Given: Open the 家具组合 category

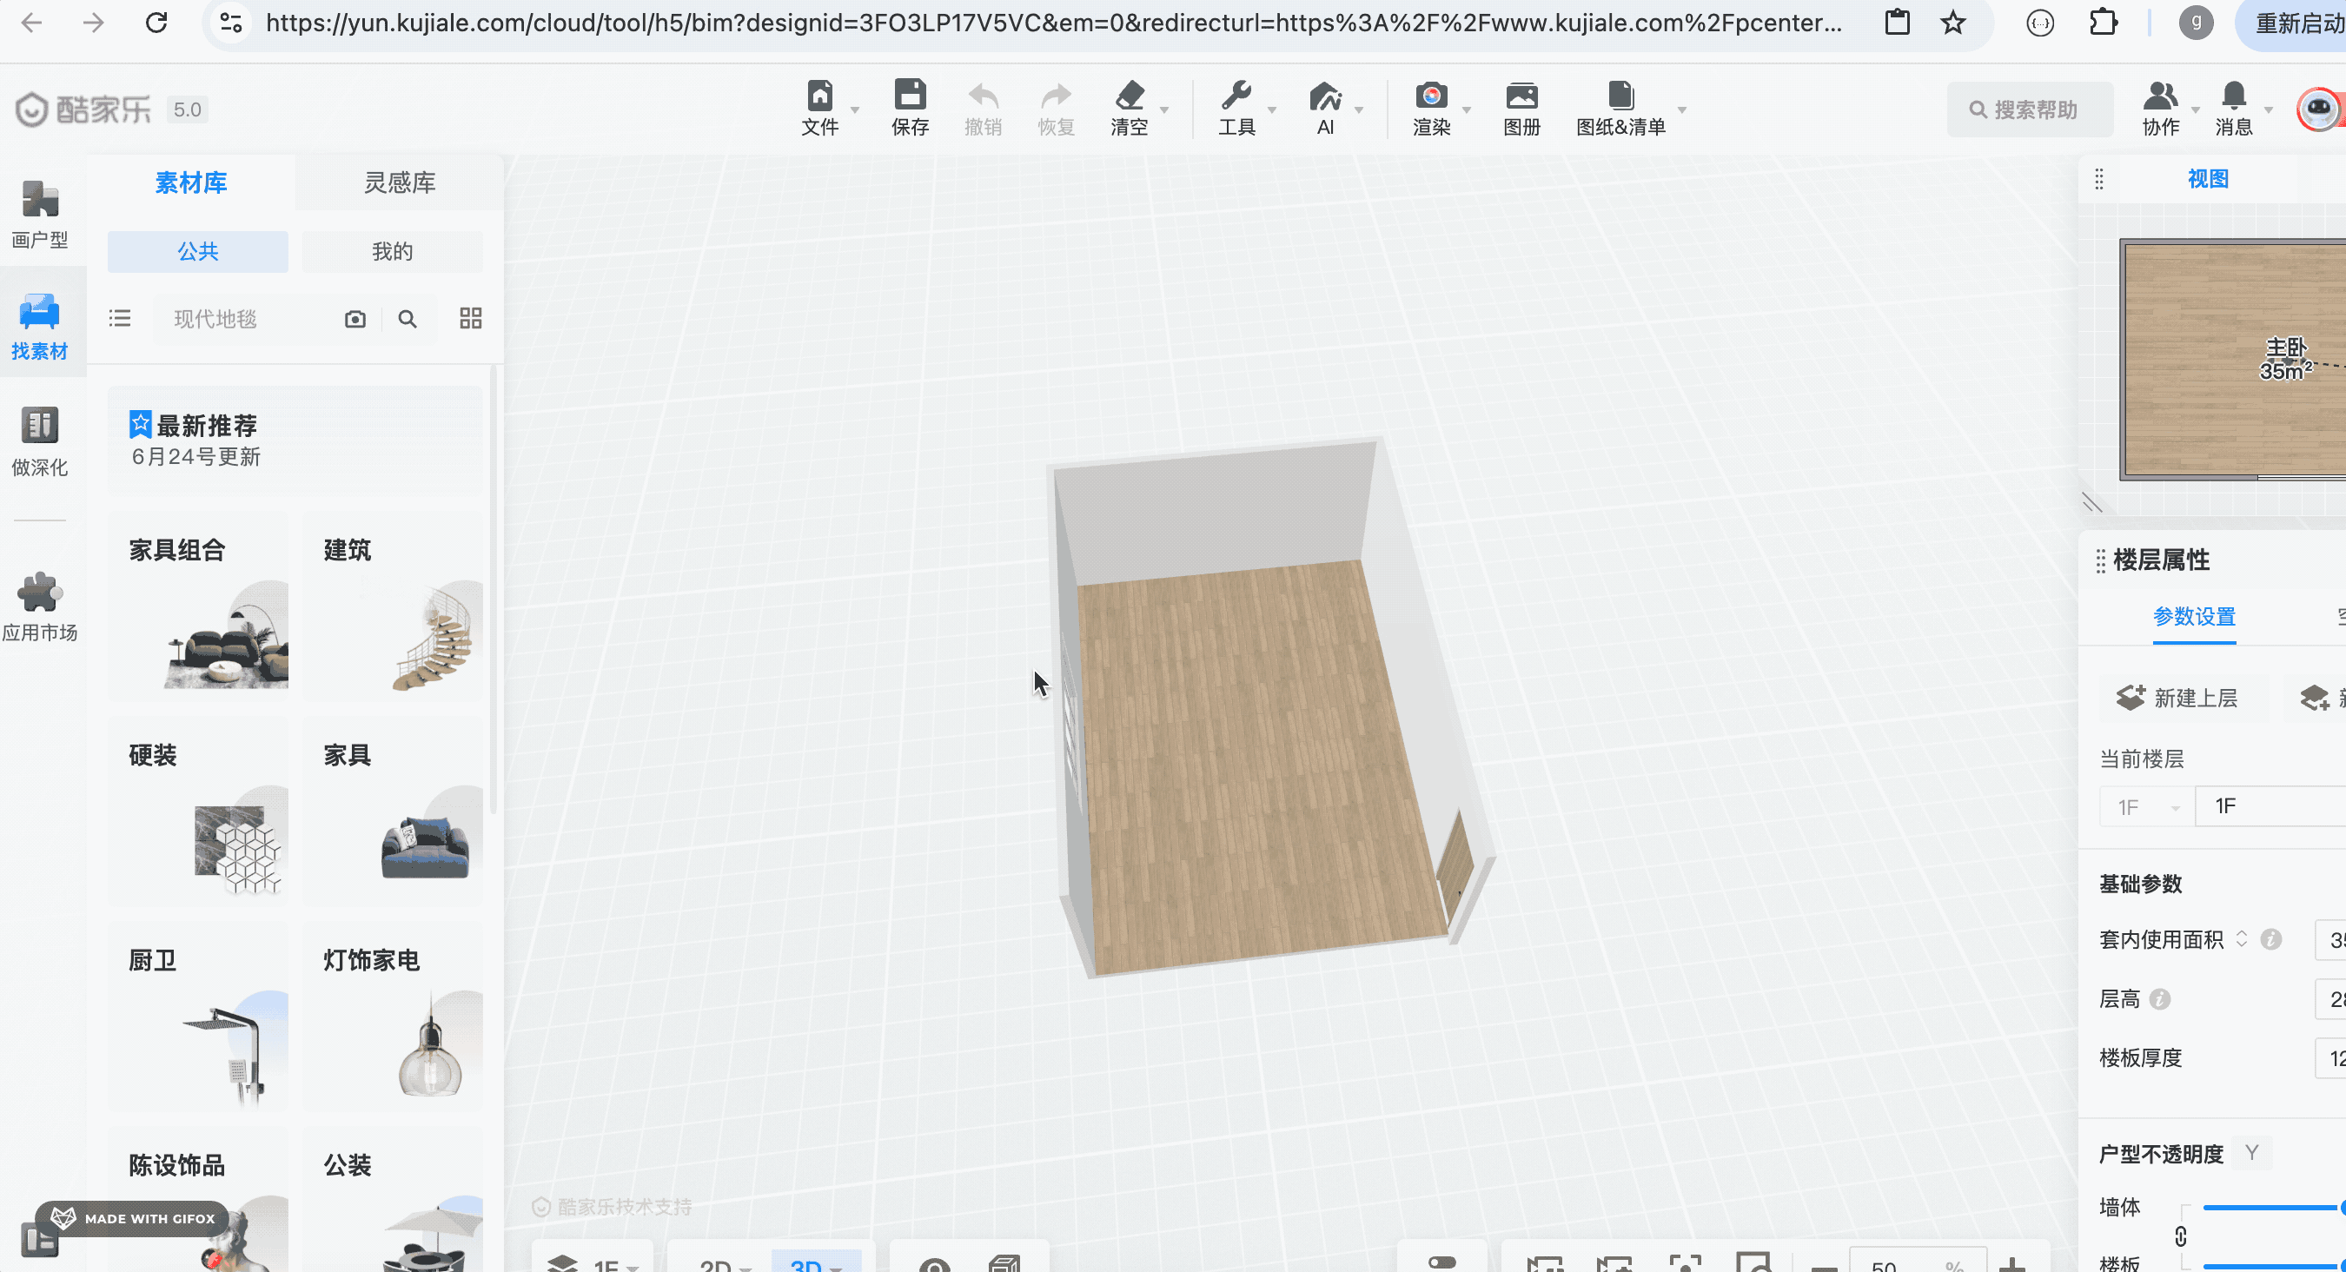Looking at the screenshot, I should (198, 605).
